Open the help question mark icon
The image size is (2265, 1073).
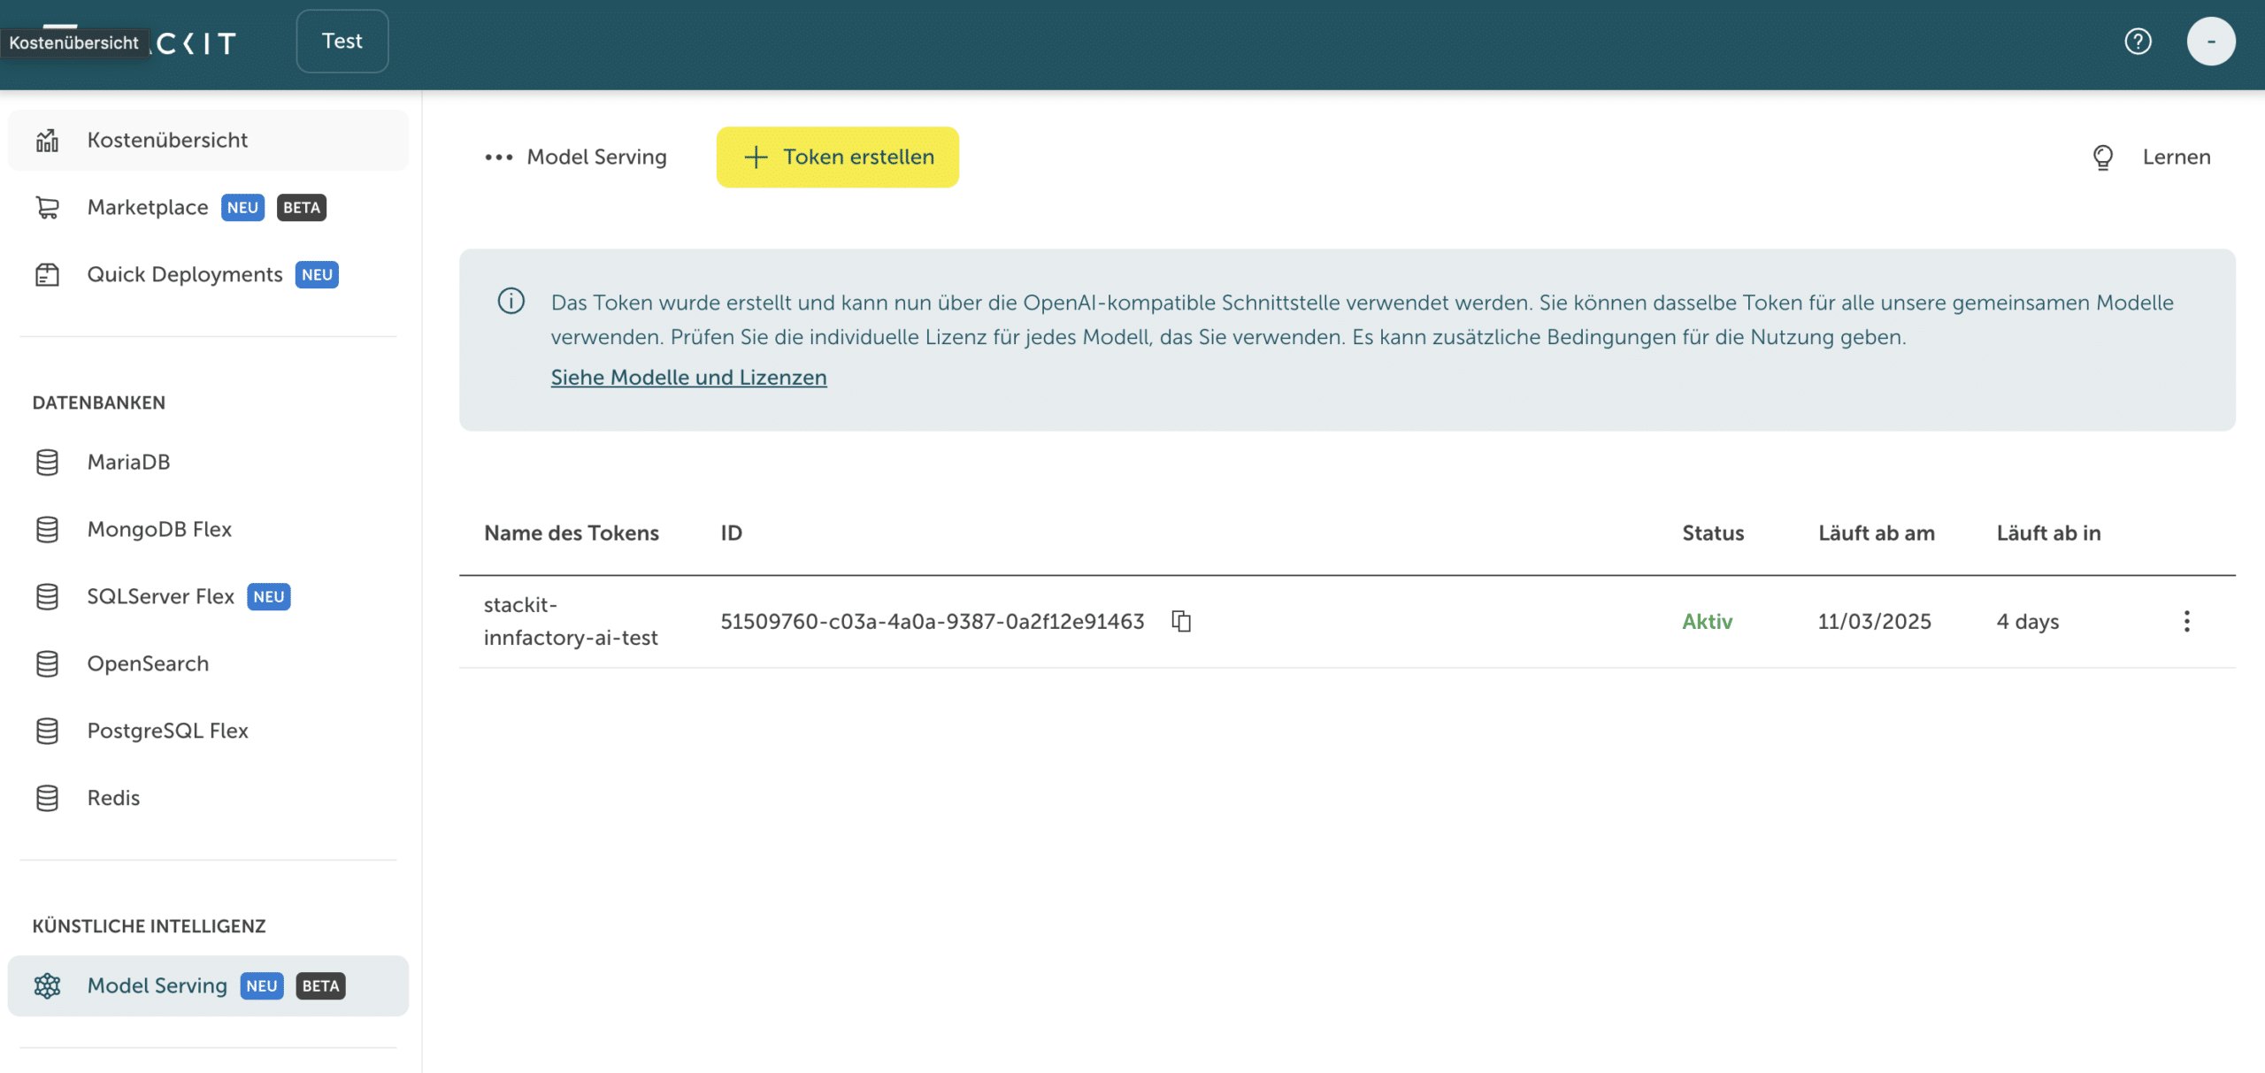[2138, 42]
